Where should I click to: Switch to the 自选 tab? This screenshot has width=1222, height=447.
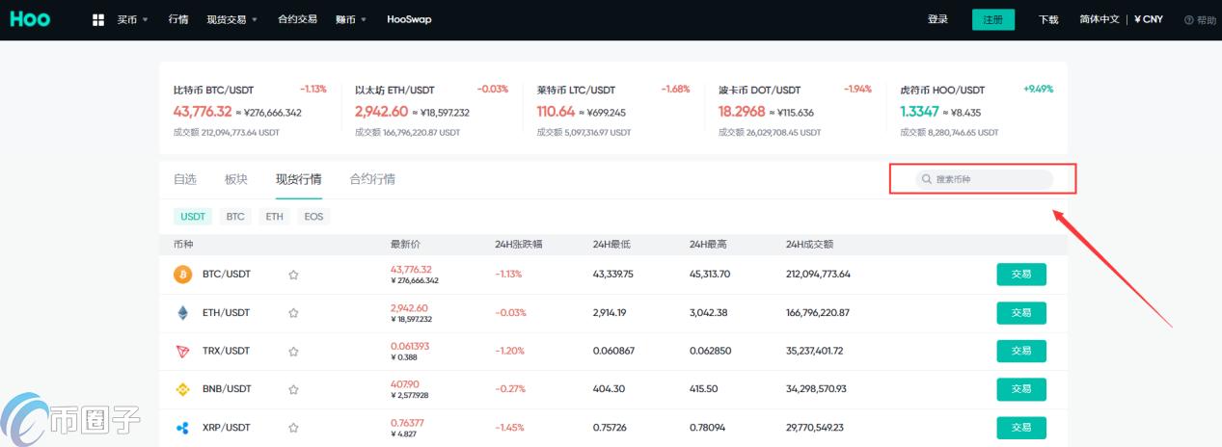tap(185, 179)
